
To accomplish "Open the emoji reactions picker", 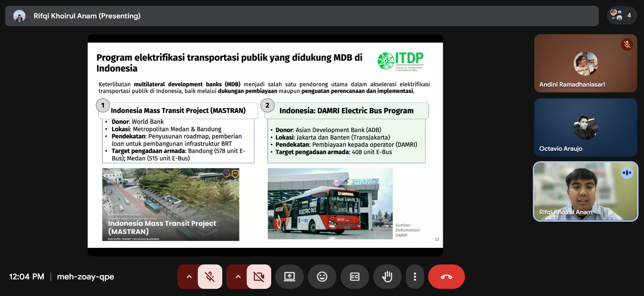I will point(322,277).
